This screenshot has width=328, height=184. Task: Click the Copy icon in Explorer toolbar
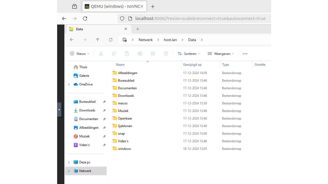114,54
